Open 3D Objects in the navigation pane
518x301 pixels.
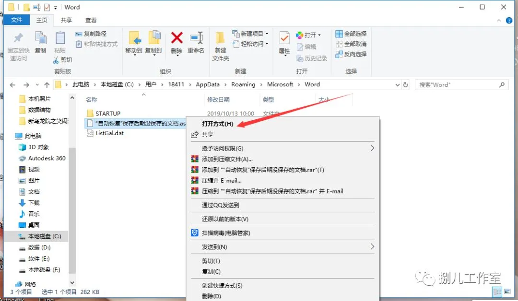point(38,147)
